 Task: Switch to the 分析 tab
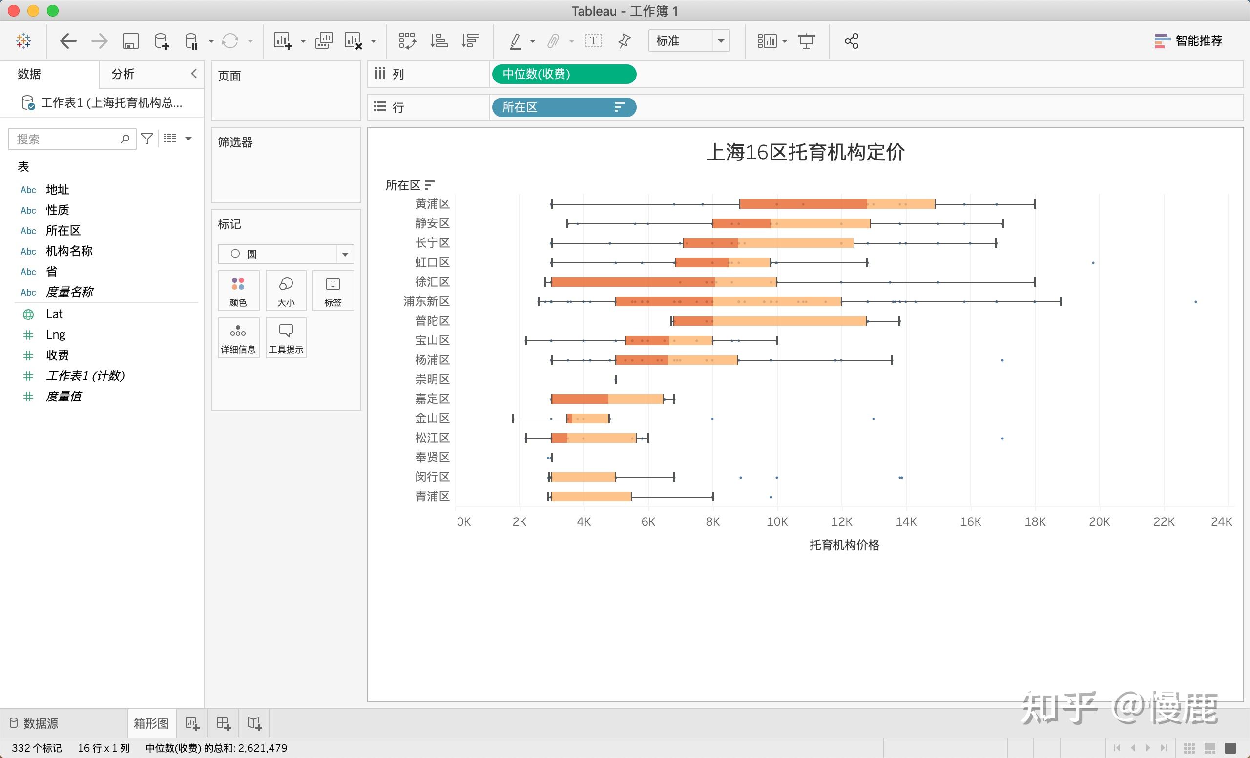(123, 74)
